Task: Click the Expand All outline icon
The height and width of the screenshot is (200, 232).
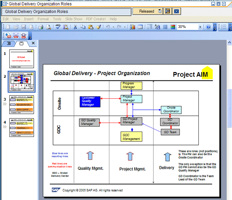Action: pyautogui.click(x=150, y=27)
